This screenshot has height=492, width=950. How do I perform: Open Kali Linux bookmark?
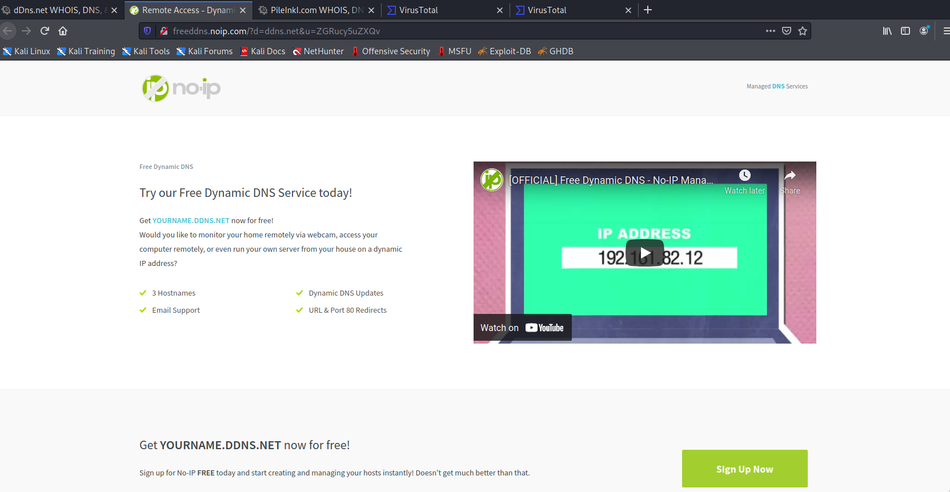point(26,51)
